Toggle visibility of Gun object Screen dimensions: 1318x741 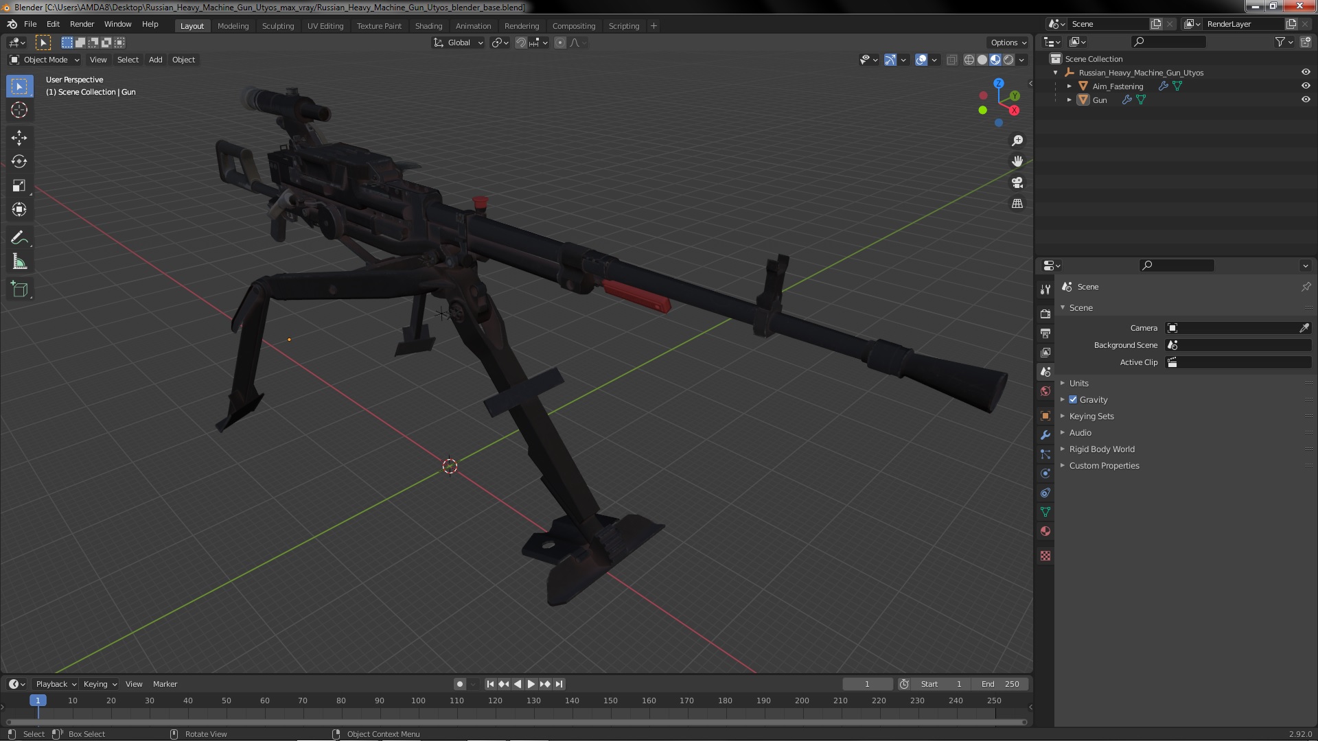(x=1306, y=99)
